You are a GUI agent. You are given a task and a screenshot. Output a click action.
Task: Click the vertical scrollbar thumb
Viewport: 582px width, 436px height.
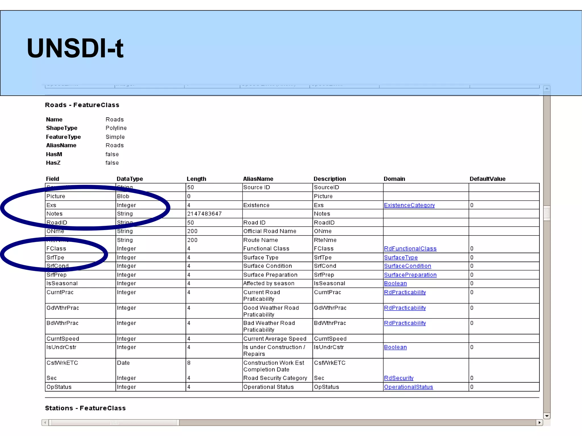[547, 213]
